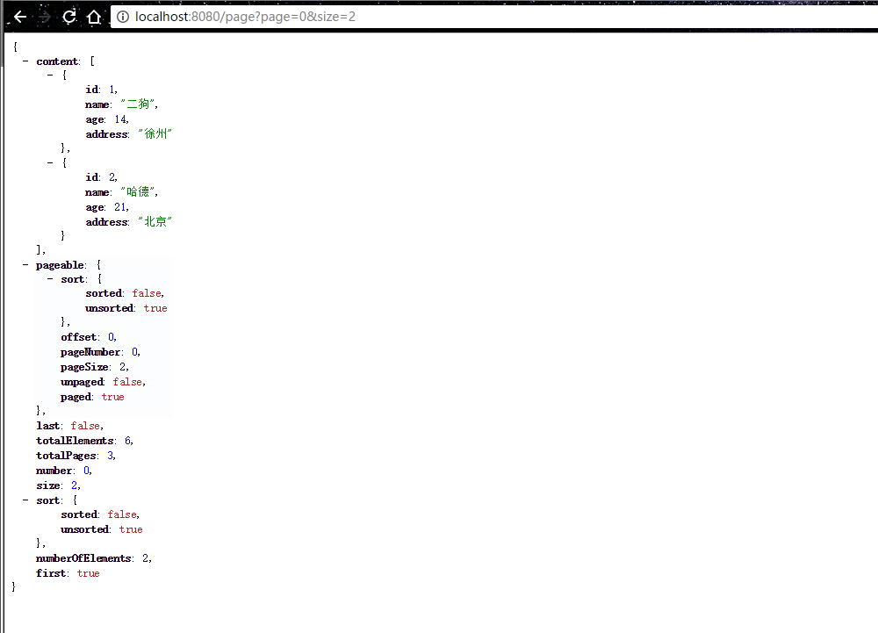878x633 pixels.
Task: Click the paged true value
Action: coord(112,397)
